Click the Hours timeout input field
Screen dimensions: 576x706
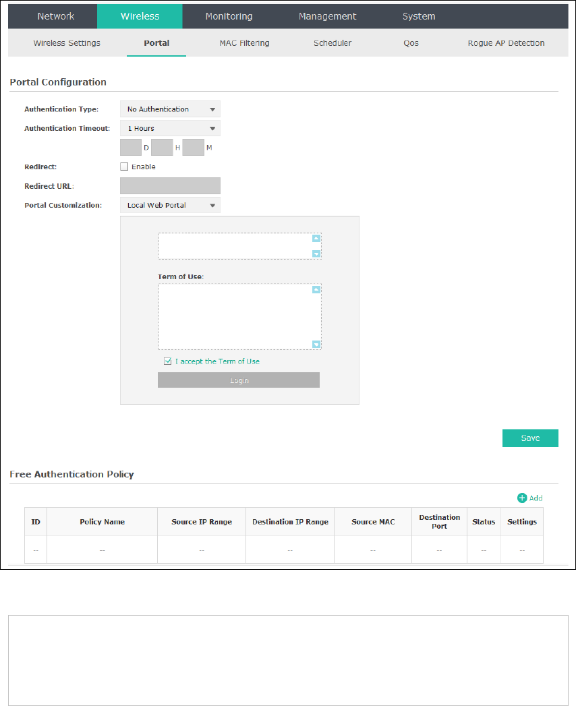162,147
